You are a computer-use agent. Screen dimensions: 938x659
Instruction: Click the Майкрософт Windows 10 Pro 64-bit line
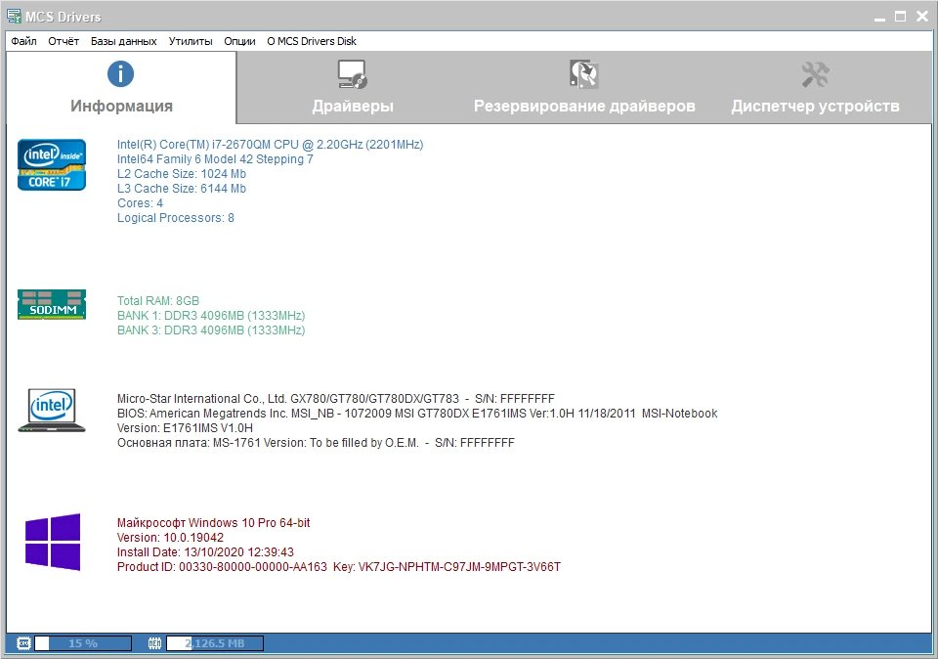click(214, 522)
